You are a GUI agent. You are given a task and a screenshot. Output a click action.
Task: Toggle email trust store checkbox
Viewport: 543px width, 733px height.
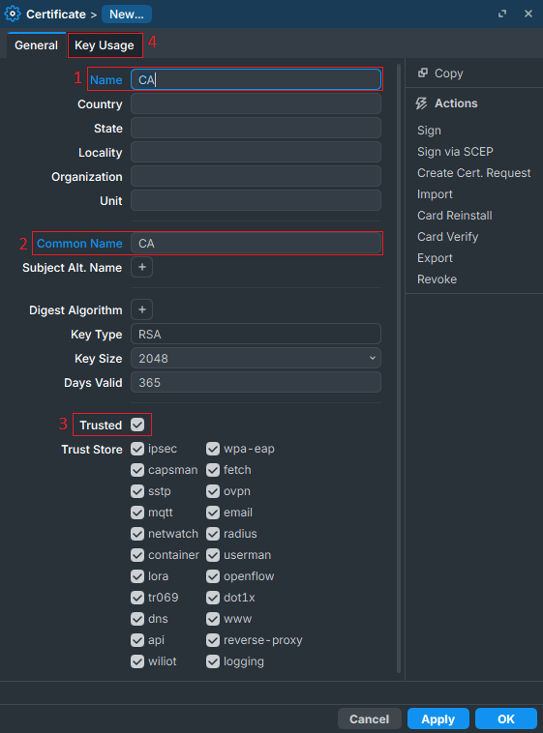click(213, 513)
